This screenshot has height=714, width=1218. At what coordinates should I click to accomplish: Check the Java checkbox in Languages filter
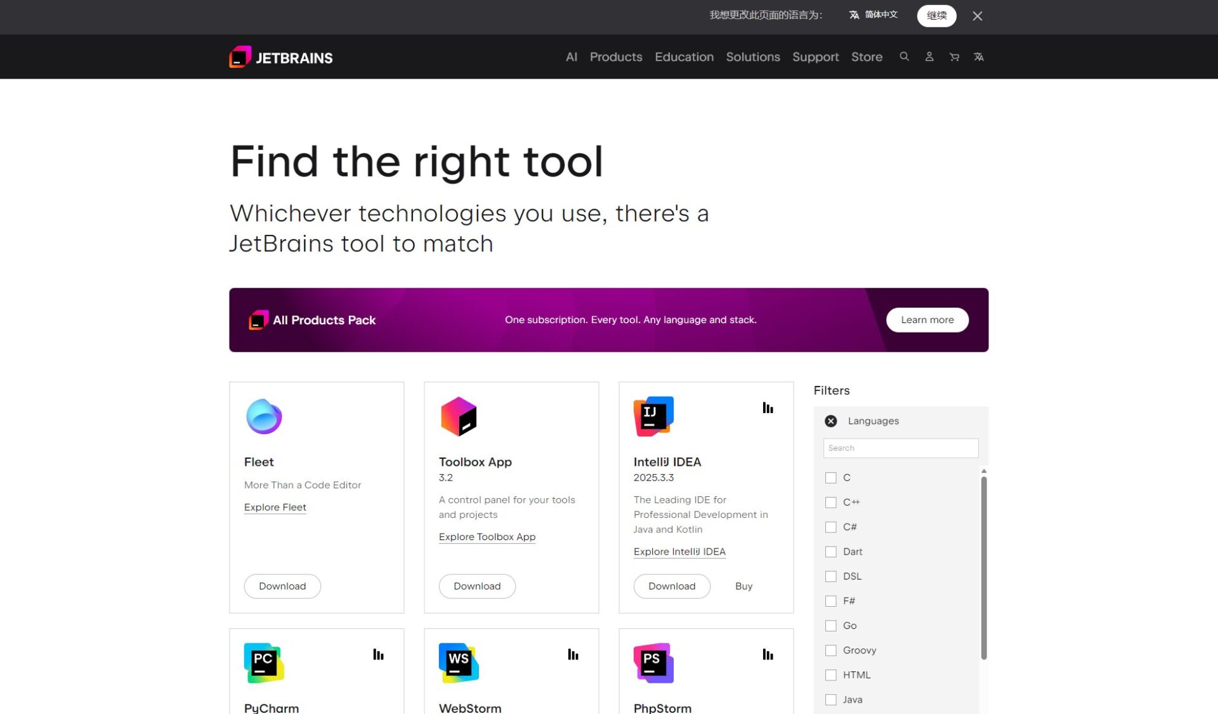pyautogui.click(x=830, y=699)
